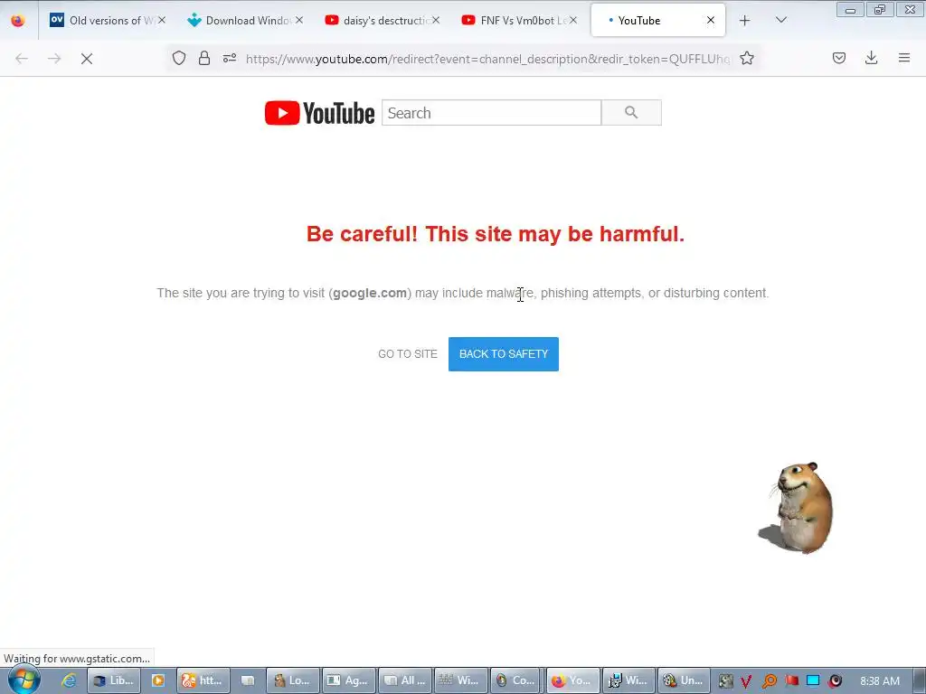Open the 'Lib...' taskbar window
This screenshot has width=926, height=694.
(113, 680)
